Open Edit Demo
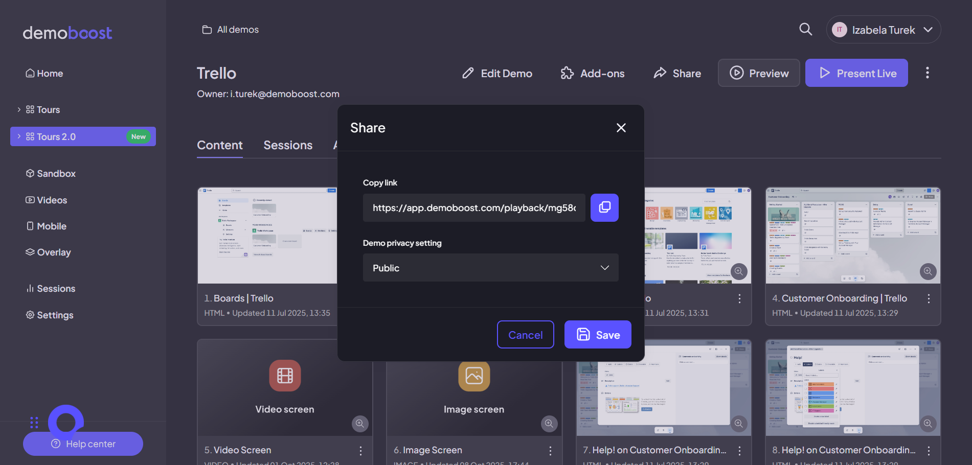Screen dimensions: 972x465 (497, 73)
